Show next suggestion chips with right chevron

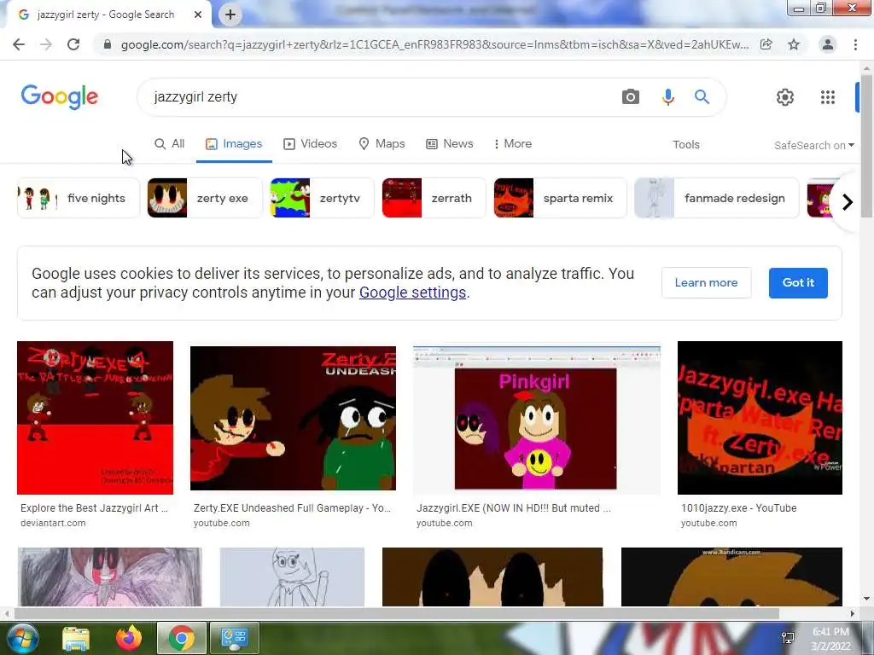coord(848,201)
